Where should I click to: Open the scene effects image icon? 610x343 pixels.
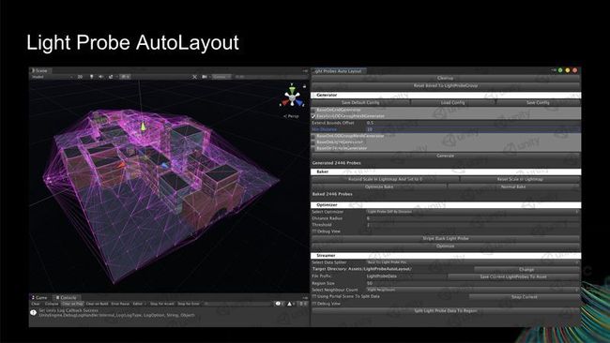[x=111, y=77]
